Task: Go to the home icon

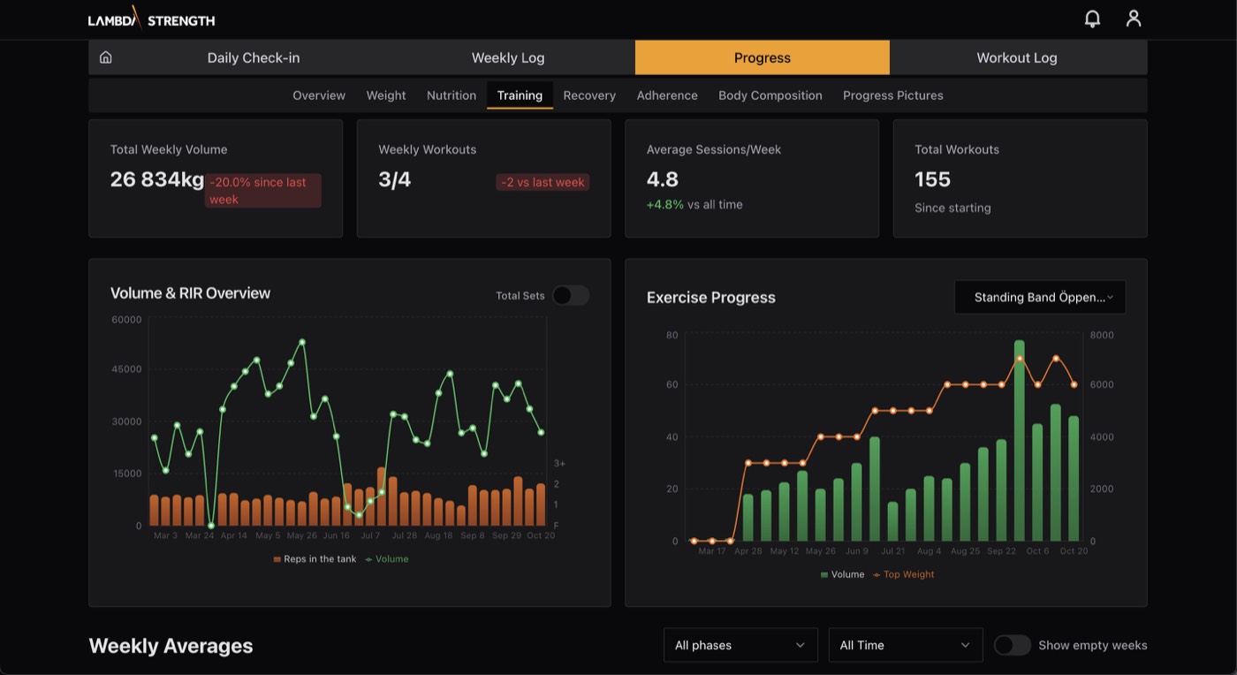Action: (x=105, y=57)
